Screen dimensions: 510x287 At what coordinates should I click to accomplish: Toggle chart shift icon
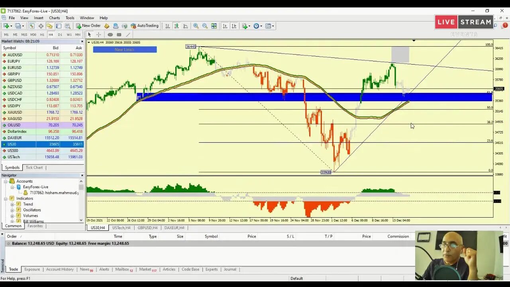tap(234, 26)
